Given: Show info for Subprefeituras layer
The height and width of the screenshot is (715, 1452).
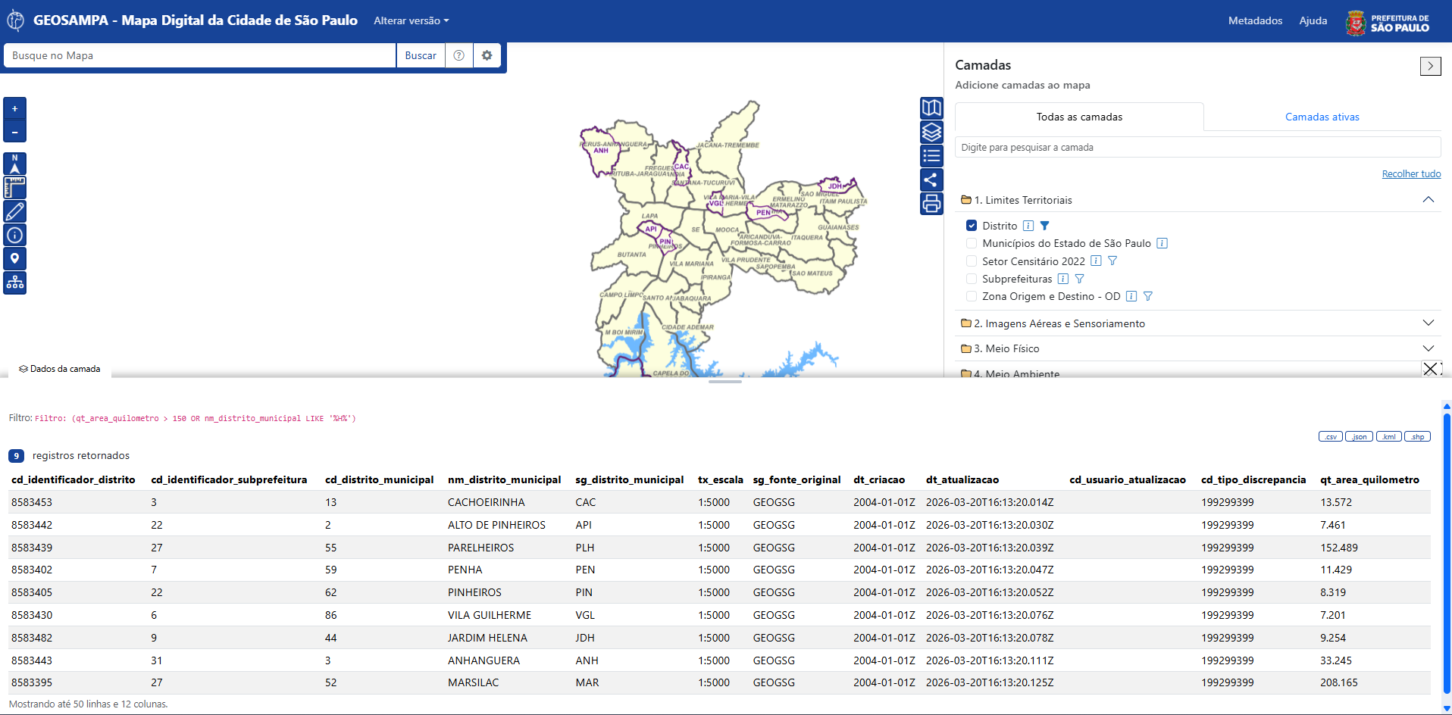Looking at the screenshot, I should 1063,279.
